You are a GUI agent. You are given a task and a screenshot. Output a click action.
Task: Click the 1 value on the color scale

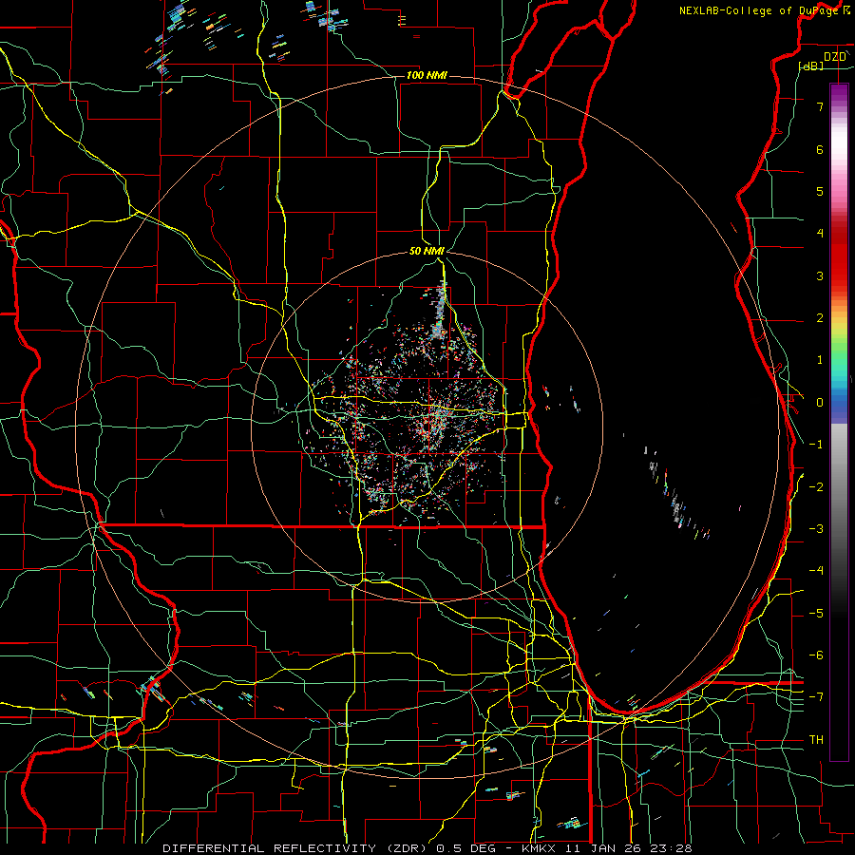[820, 360]
